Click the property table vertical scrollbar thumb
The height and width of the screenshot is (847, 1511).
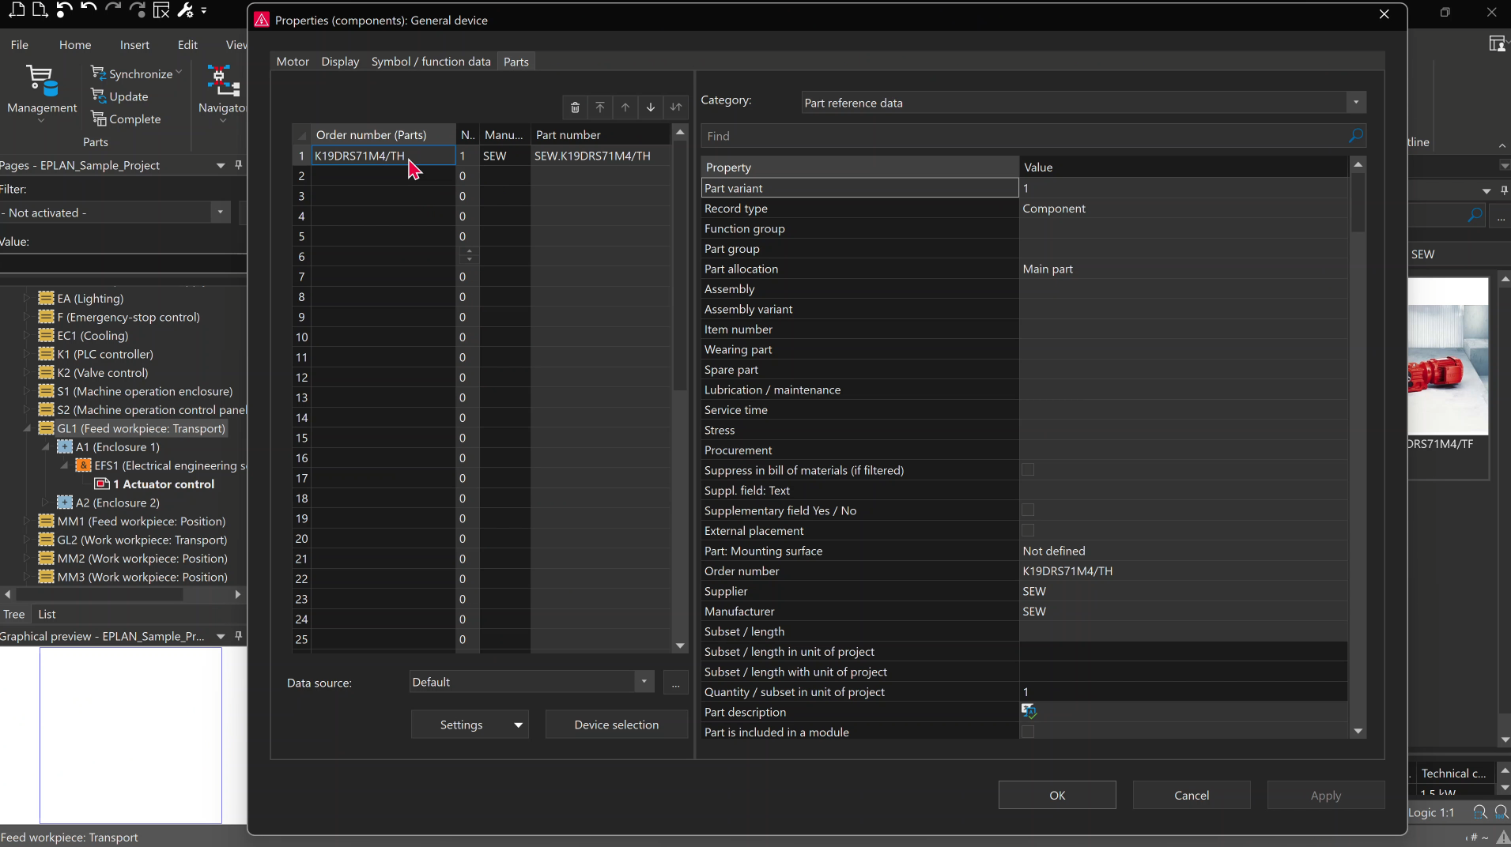[x=1358, y=201]
